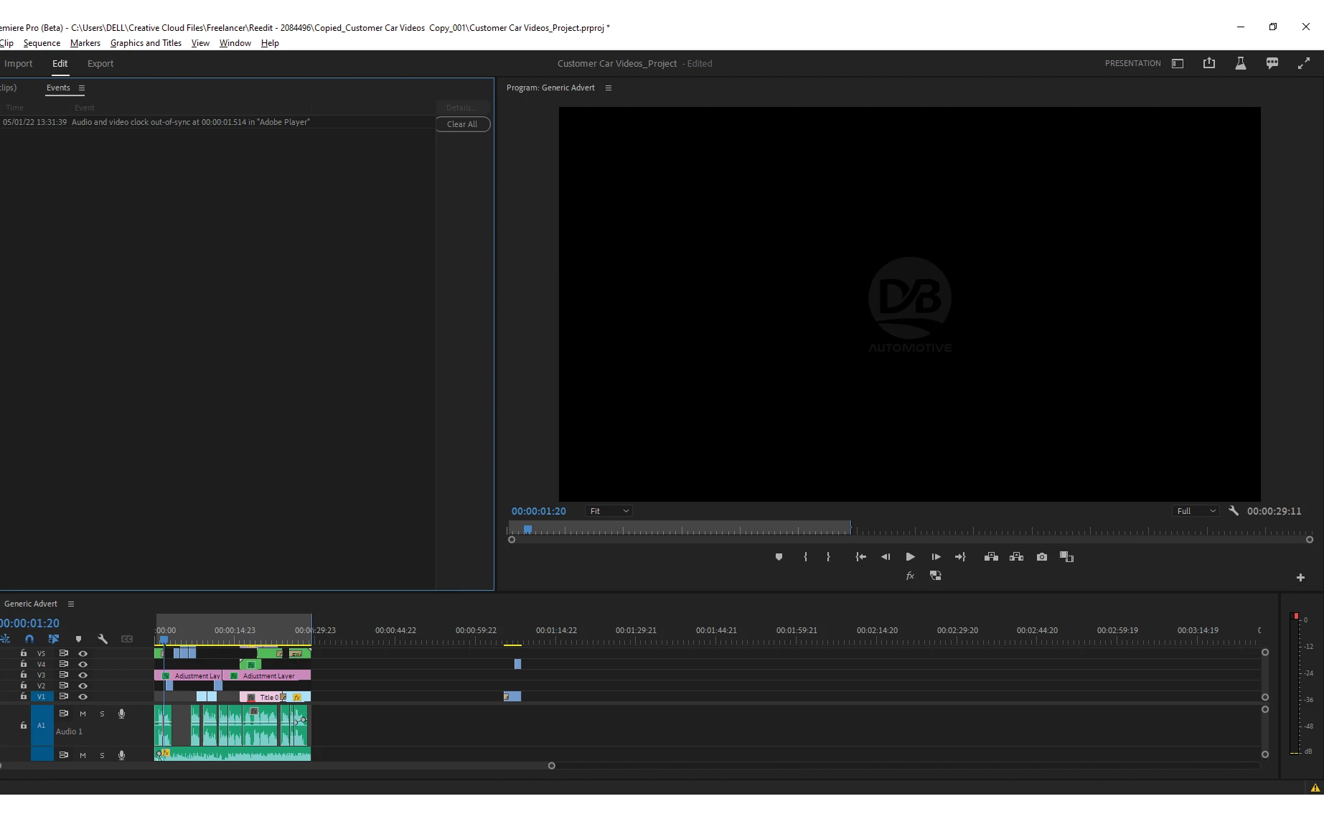Open the Help menu
Screen dimensions: 1324x814
270,43
